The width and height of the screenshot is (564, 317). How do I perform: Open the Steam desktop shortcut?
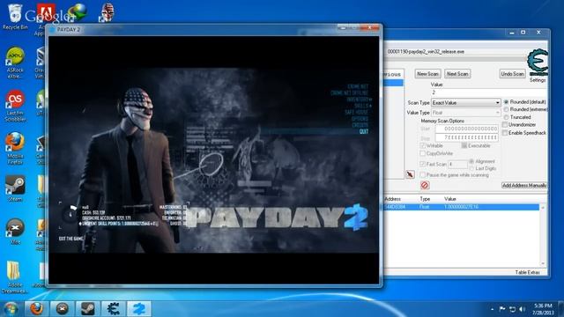coord(15,188)
